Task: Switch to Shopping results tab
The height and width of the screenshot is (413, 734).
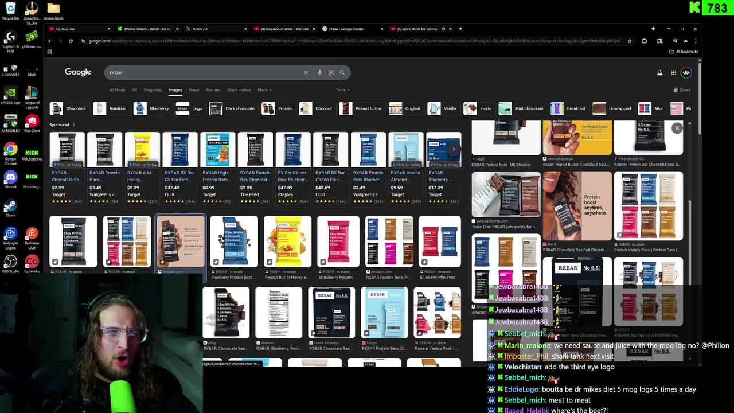Action: 153,90
